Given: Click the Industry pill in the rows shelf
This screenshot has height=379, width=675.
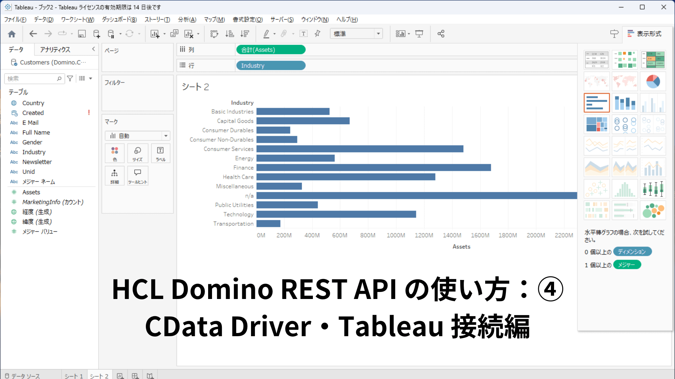Looking at the screenshot, I should [271, 65].
